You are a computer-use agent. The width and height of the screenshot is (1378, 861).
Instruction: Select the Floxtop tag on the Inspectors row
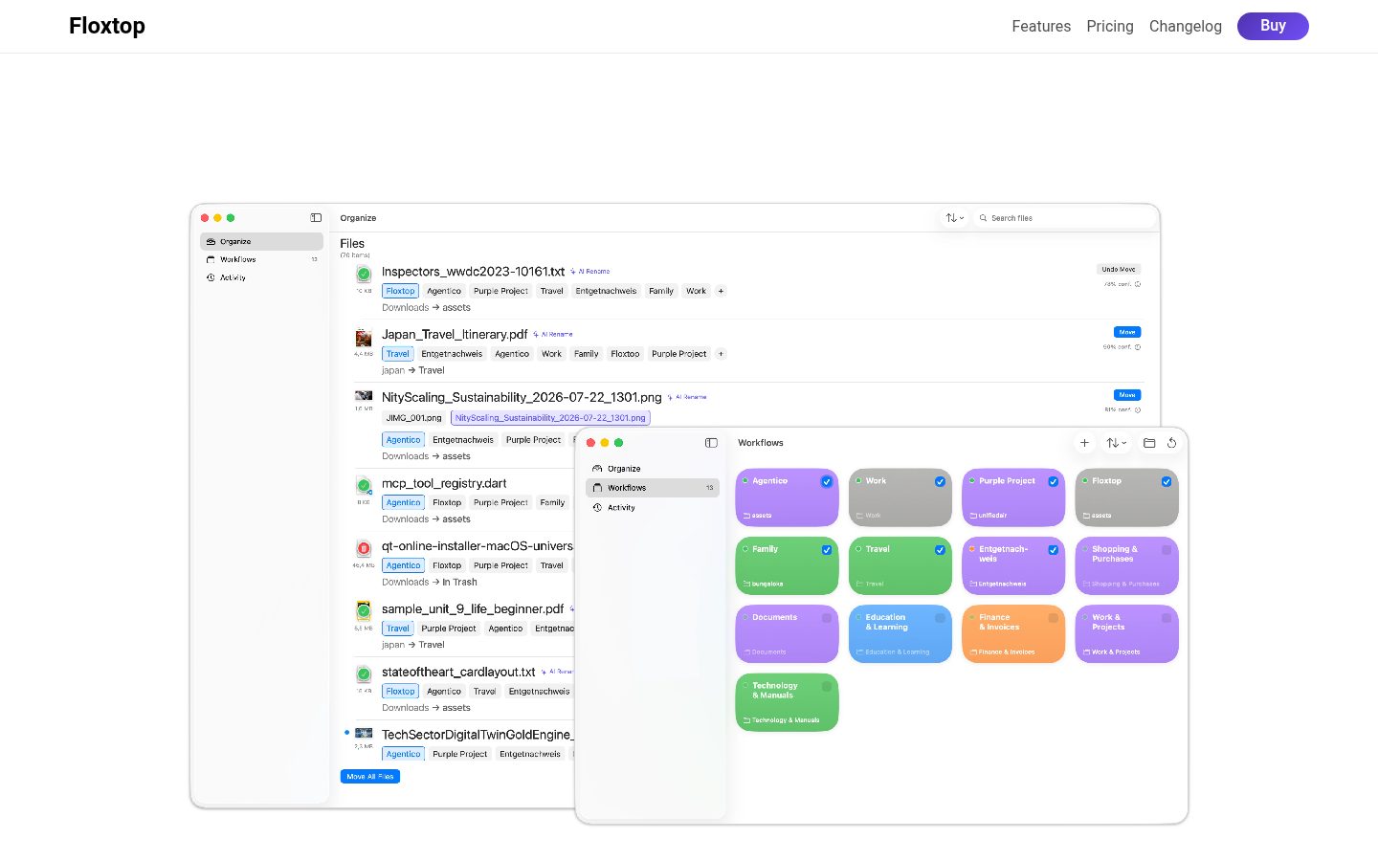pos(400,291)
